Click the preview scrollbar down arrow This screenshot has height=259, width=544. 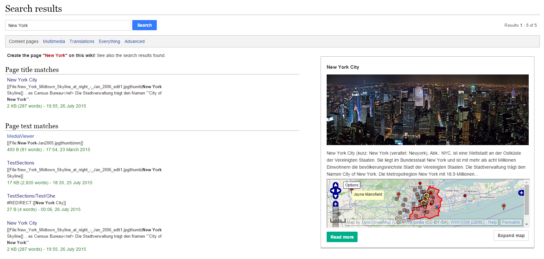(x=526, y=224)
